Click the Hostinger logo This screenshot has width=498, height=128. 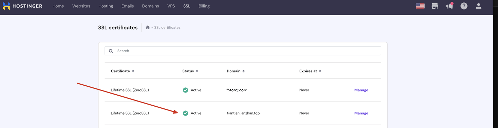(x=22, y=6)
